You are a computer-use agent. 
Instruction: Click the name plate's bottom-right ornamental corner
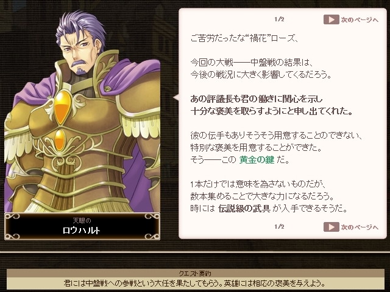pyautogui.click(x=152, y=235)
